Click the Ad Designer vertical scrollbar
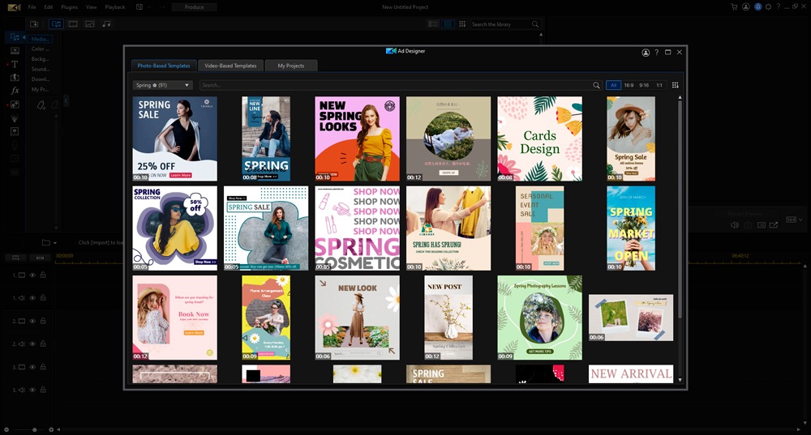 [x=680, y=209]
